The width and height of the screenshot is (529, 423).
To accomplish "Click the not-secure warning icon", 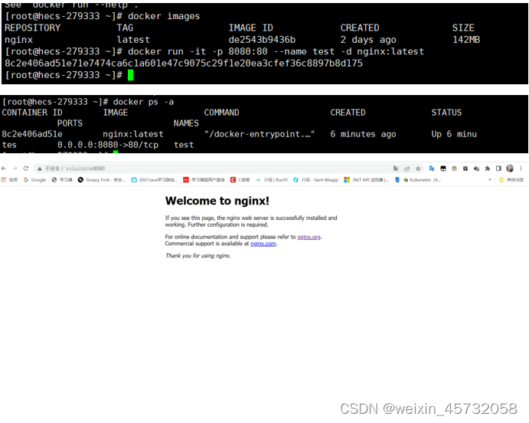I will (x=40, y=169).
